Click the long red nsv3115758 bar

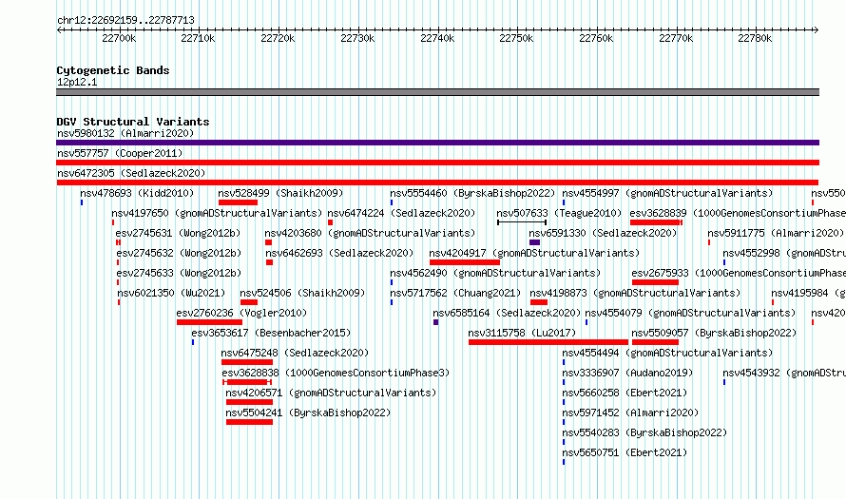[x=548, y=342]
